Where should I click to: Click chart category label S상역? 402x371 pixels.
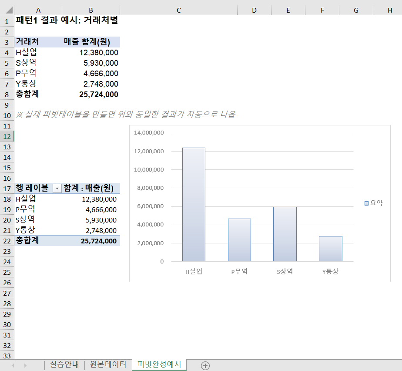[285, 271]
